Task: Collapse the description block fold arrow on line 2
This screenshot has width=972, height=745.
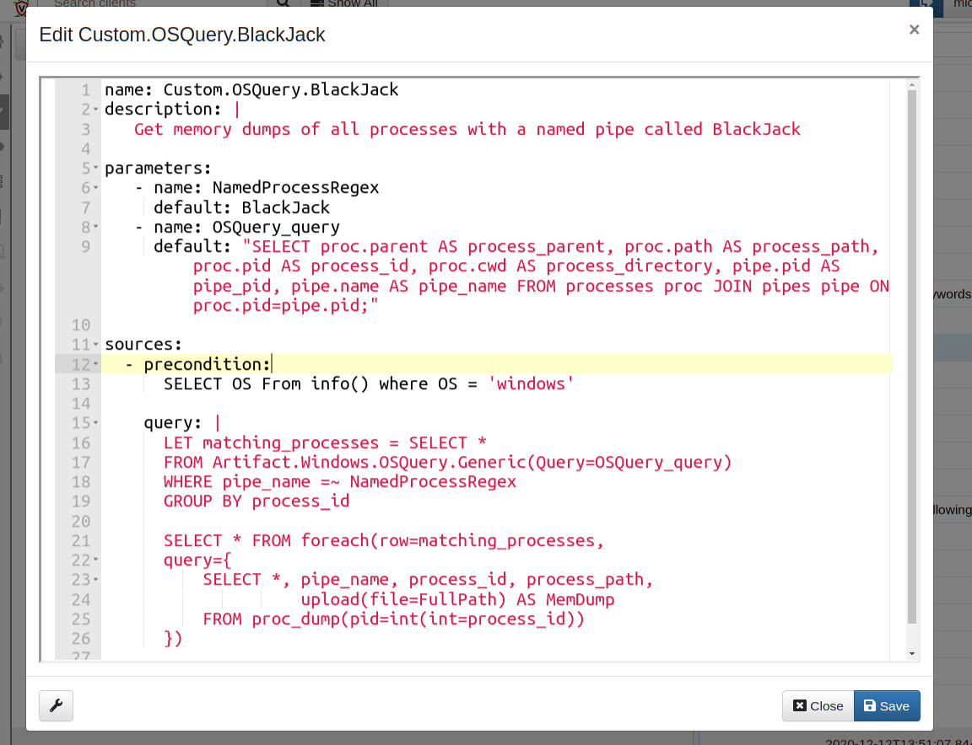Action: (96, 110)
